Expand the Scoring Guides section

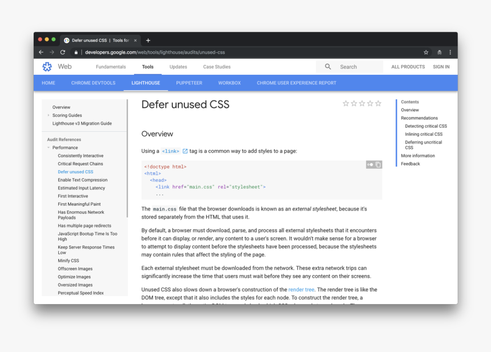[x=49, y=115]
